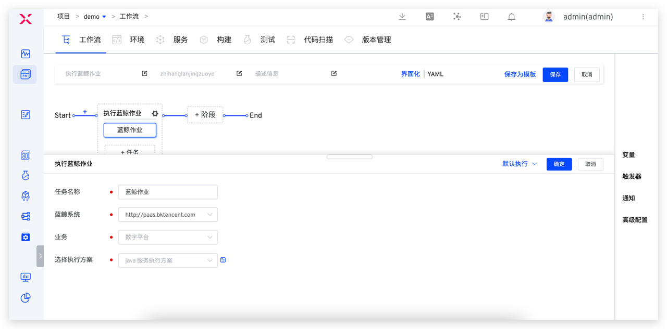The image size is (667, 329).
Task: Click the admin(admin) username text
Action: click(x=588, y=17)
